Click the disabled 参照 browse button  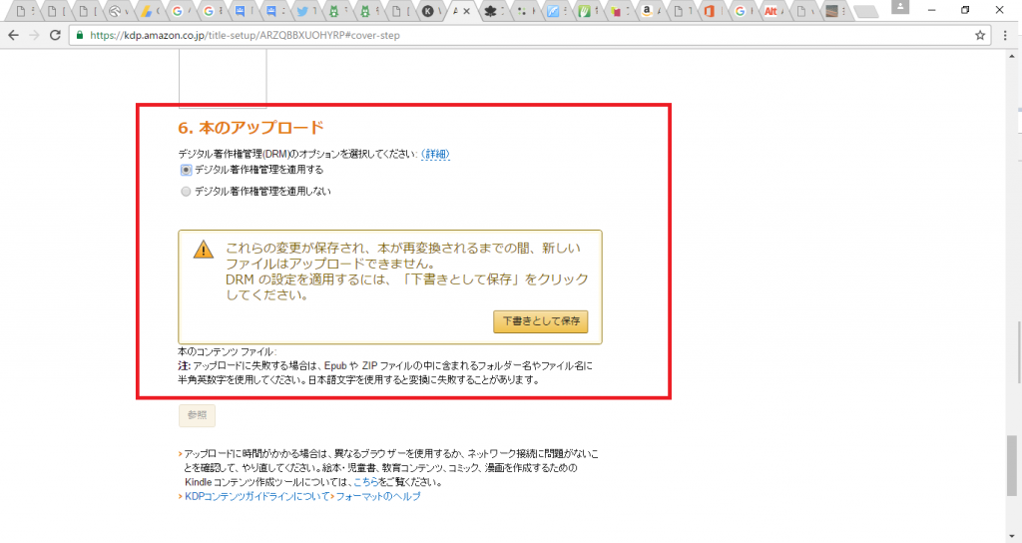click(197, 415)
